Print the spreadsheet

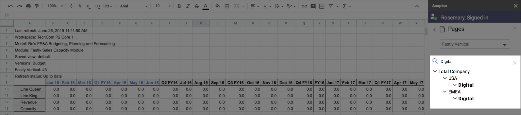(28, 6)
